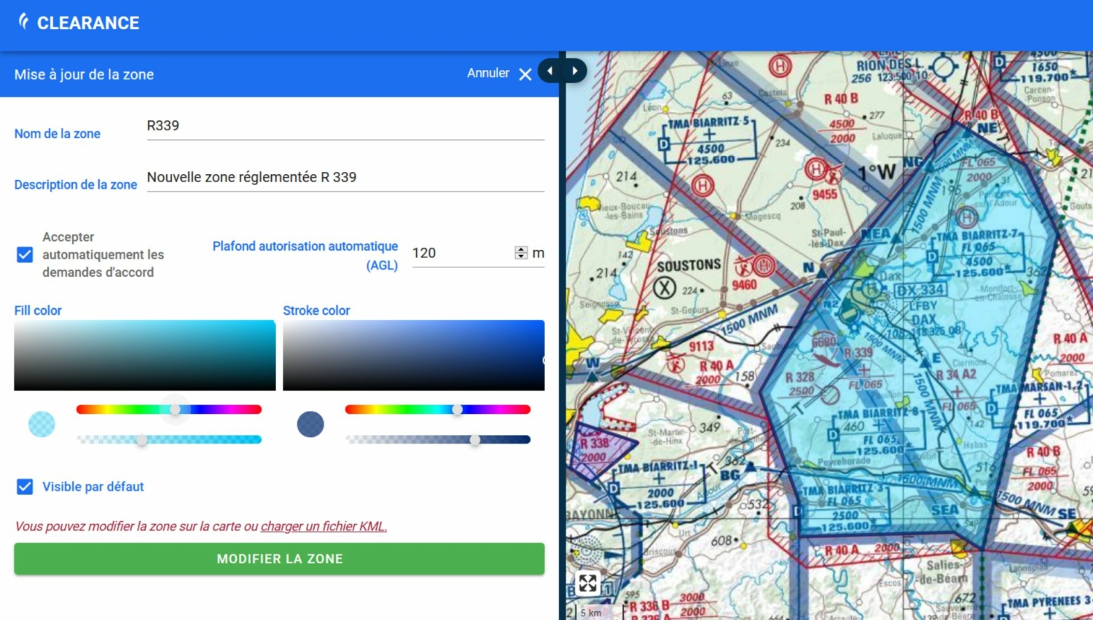Collapse the side panel with the left chevron

click(549, 70)
